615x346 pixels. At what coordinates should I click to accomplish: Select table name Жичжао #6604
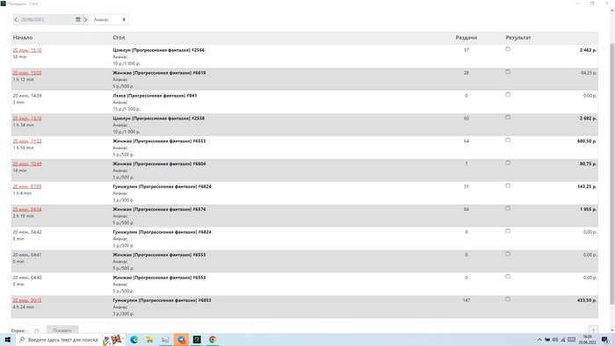click(159, 164)
